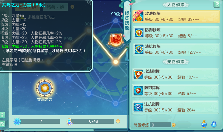Select the 防御修炼 shield icon
223x132 pixels.
[139, 33]
